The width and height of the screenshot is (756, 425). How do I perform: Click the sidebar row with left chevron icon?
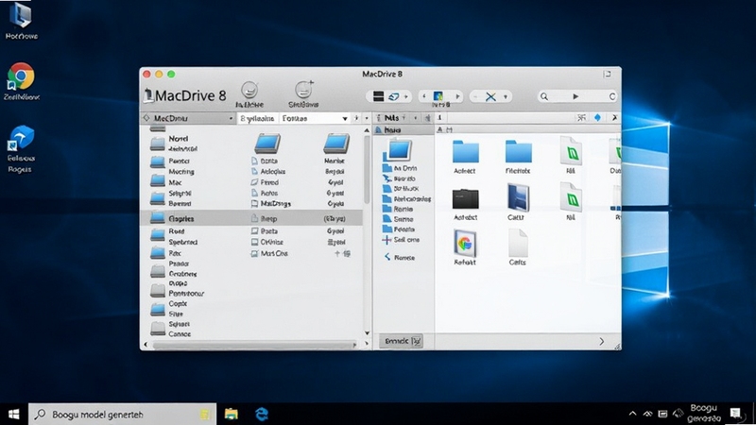400,257
